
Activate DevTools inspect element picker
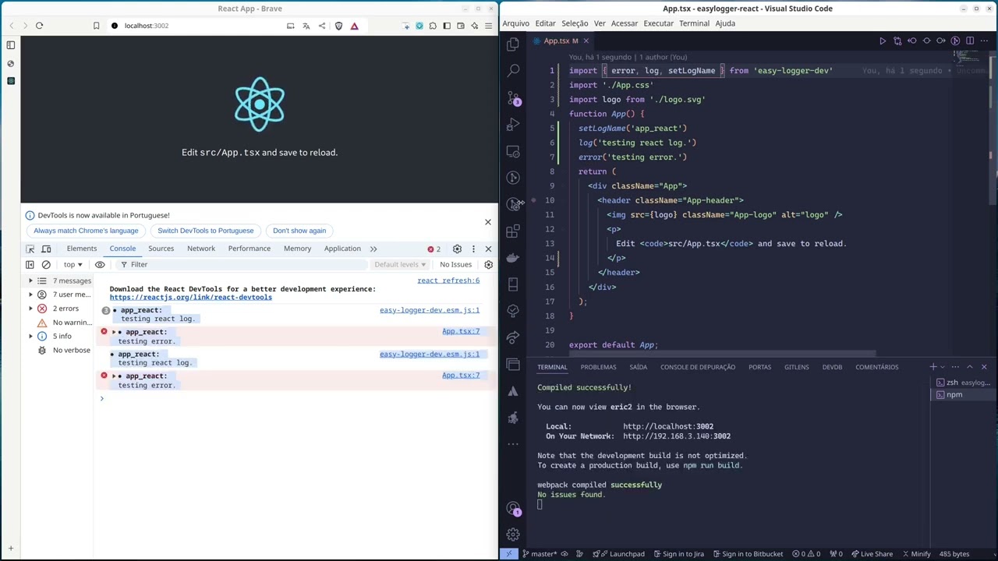coord(30,249)
